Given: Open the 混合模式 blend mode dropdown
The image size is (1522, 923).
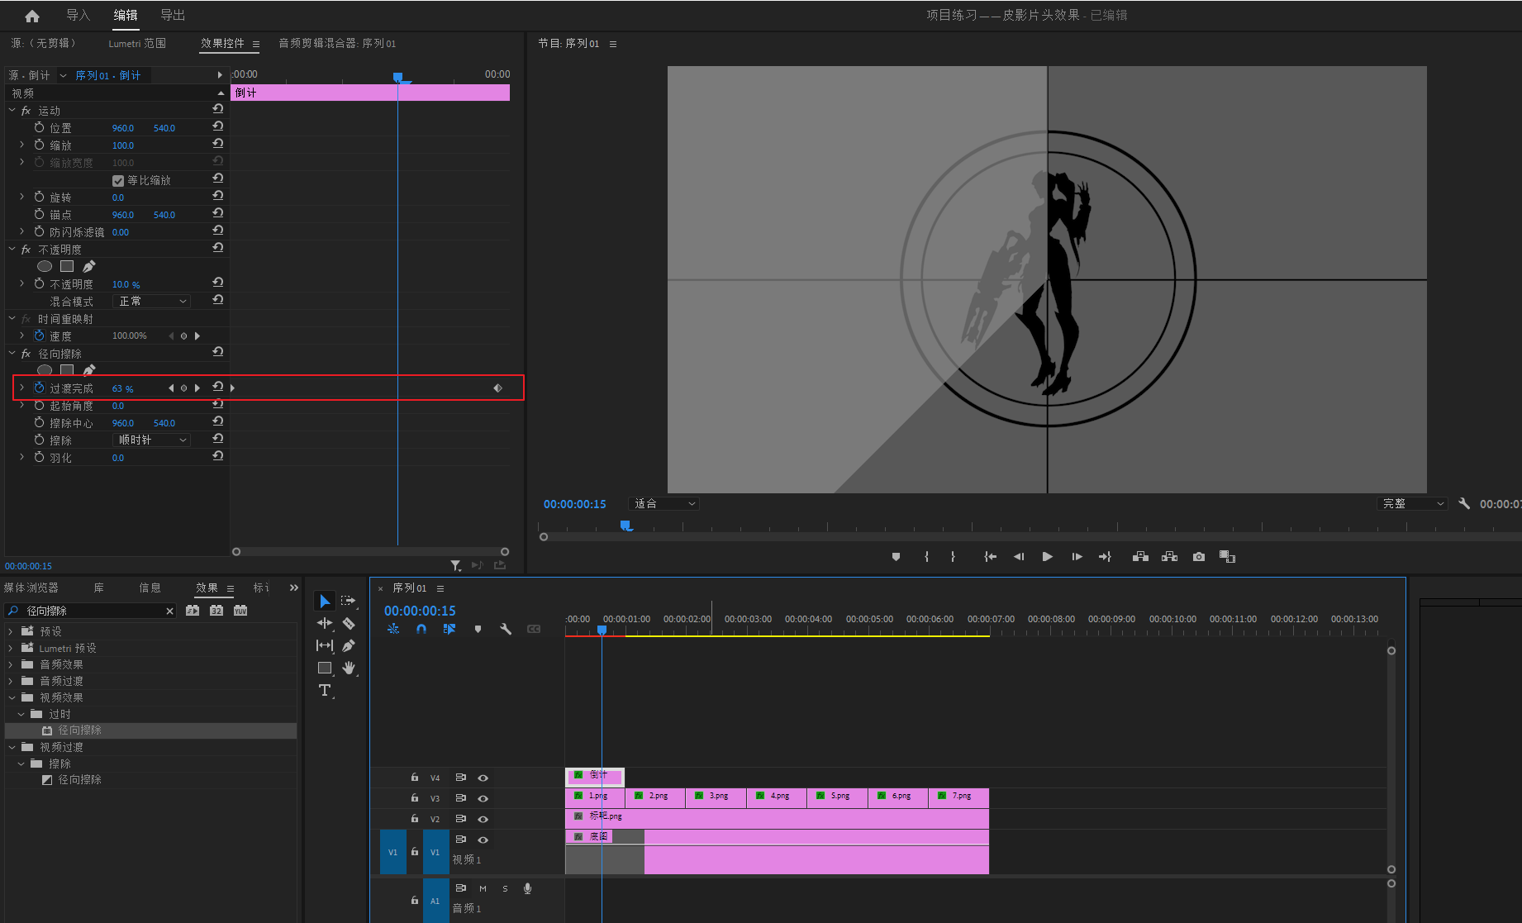Looking at the screenshot, I should (x=152, y=302).
